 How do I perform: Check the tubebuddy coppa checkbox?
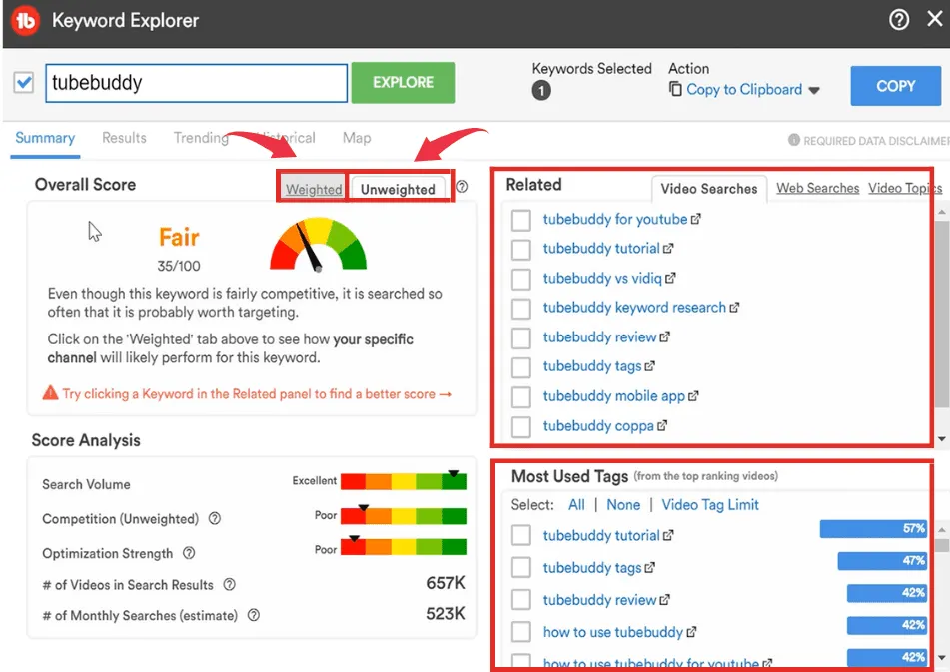521,426
